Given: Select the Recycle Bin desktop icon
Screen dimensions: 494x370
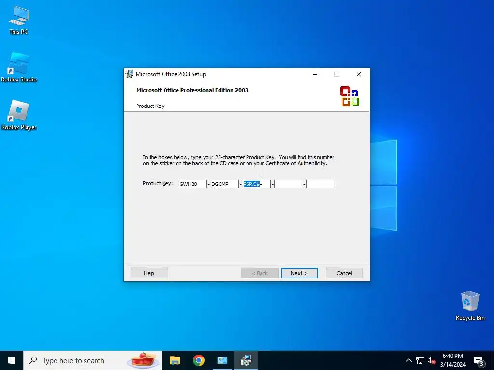Looking at the screenshot, I should click(470, 306).
